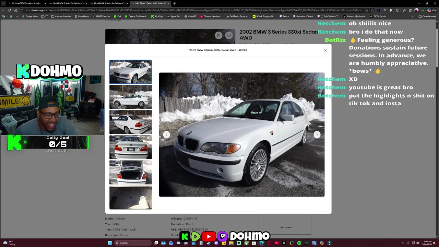Show hidden system tray icons
Image resolution: width=439 pixels, height=247 pixels.
coord(403,243)
